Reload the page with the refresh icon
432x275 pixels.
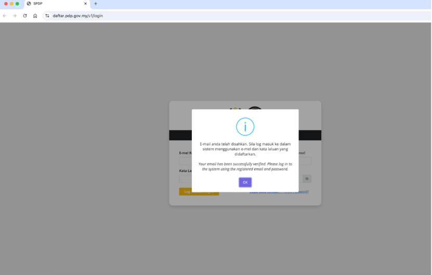pyautogui.click(x=24, y=16)
